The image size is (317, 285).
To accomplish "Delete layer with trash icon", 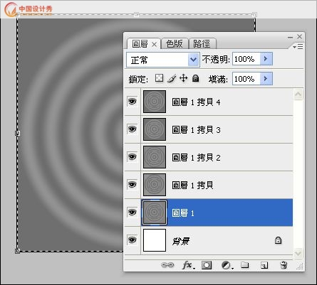I will tap(284, 265).
